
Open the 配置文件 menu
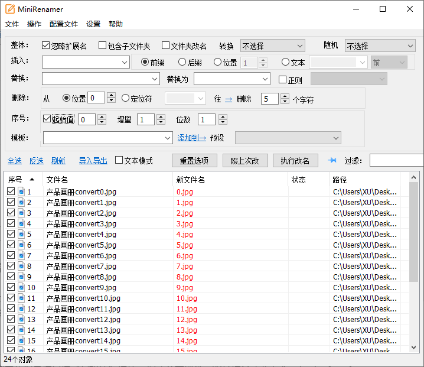64,24
